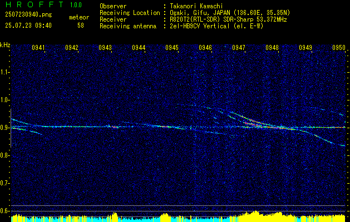
Task: Select the 0947 time label
Action: pos(239,48)
